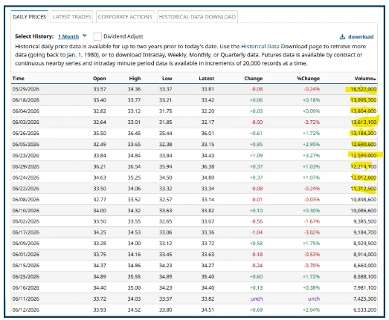Select the 06/15/2026 date cell
This screenshot has height=320, width=389.
26,266
